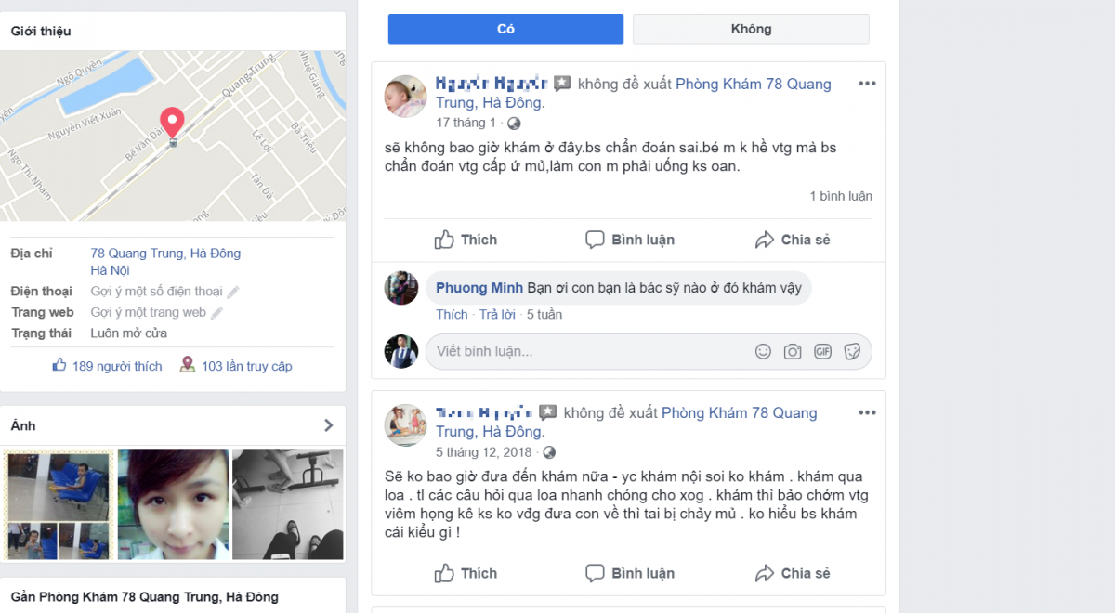The image size is (1115, 613).
Task: Click pencil icon next to website suggestion
Action: pyautogui.click(x=217, y=313)
